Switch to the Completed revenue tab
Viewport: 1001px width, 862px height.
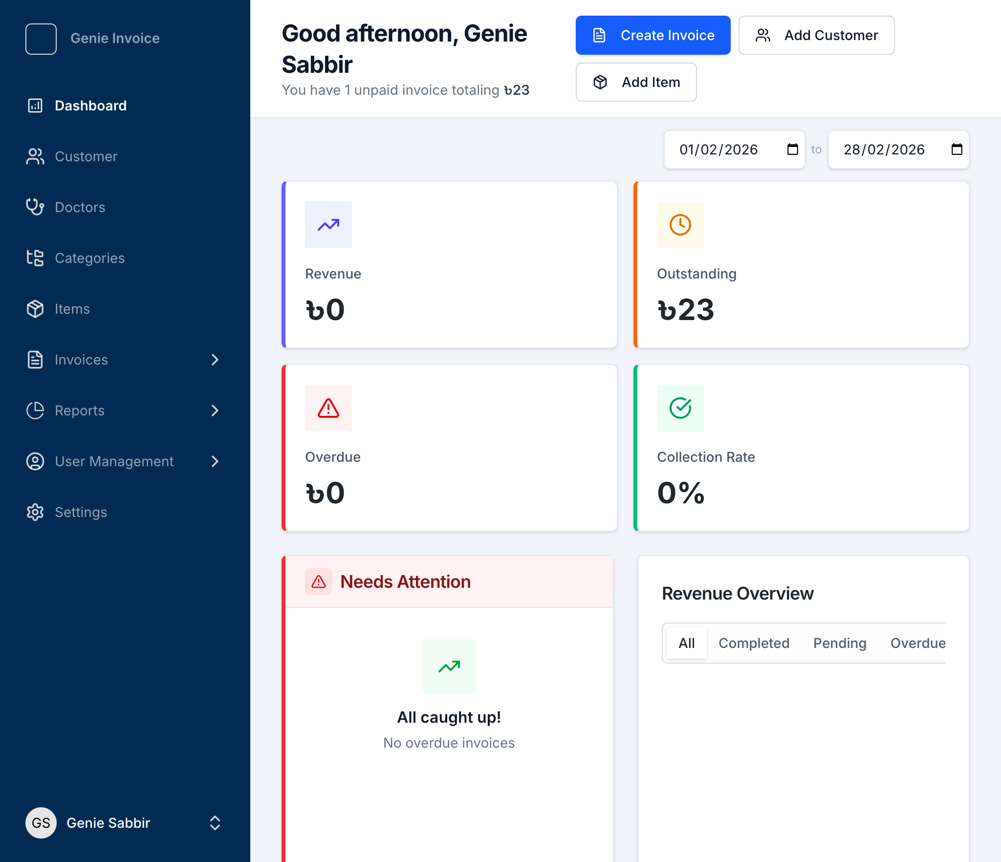754,643
